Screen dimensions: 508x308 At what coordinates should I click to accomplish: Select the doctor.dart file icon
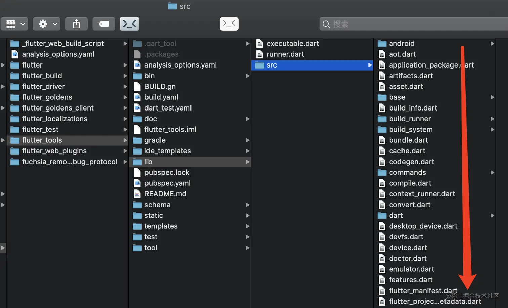tap(382, 259)
